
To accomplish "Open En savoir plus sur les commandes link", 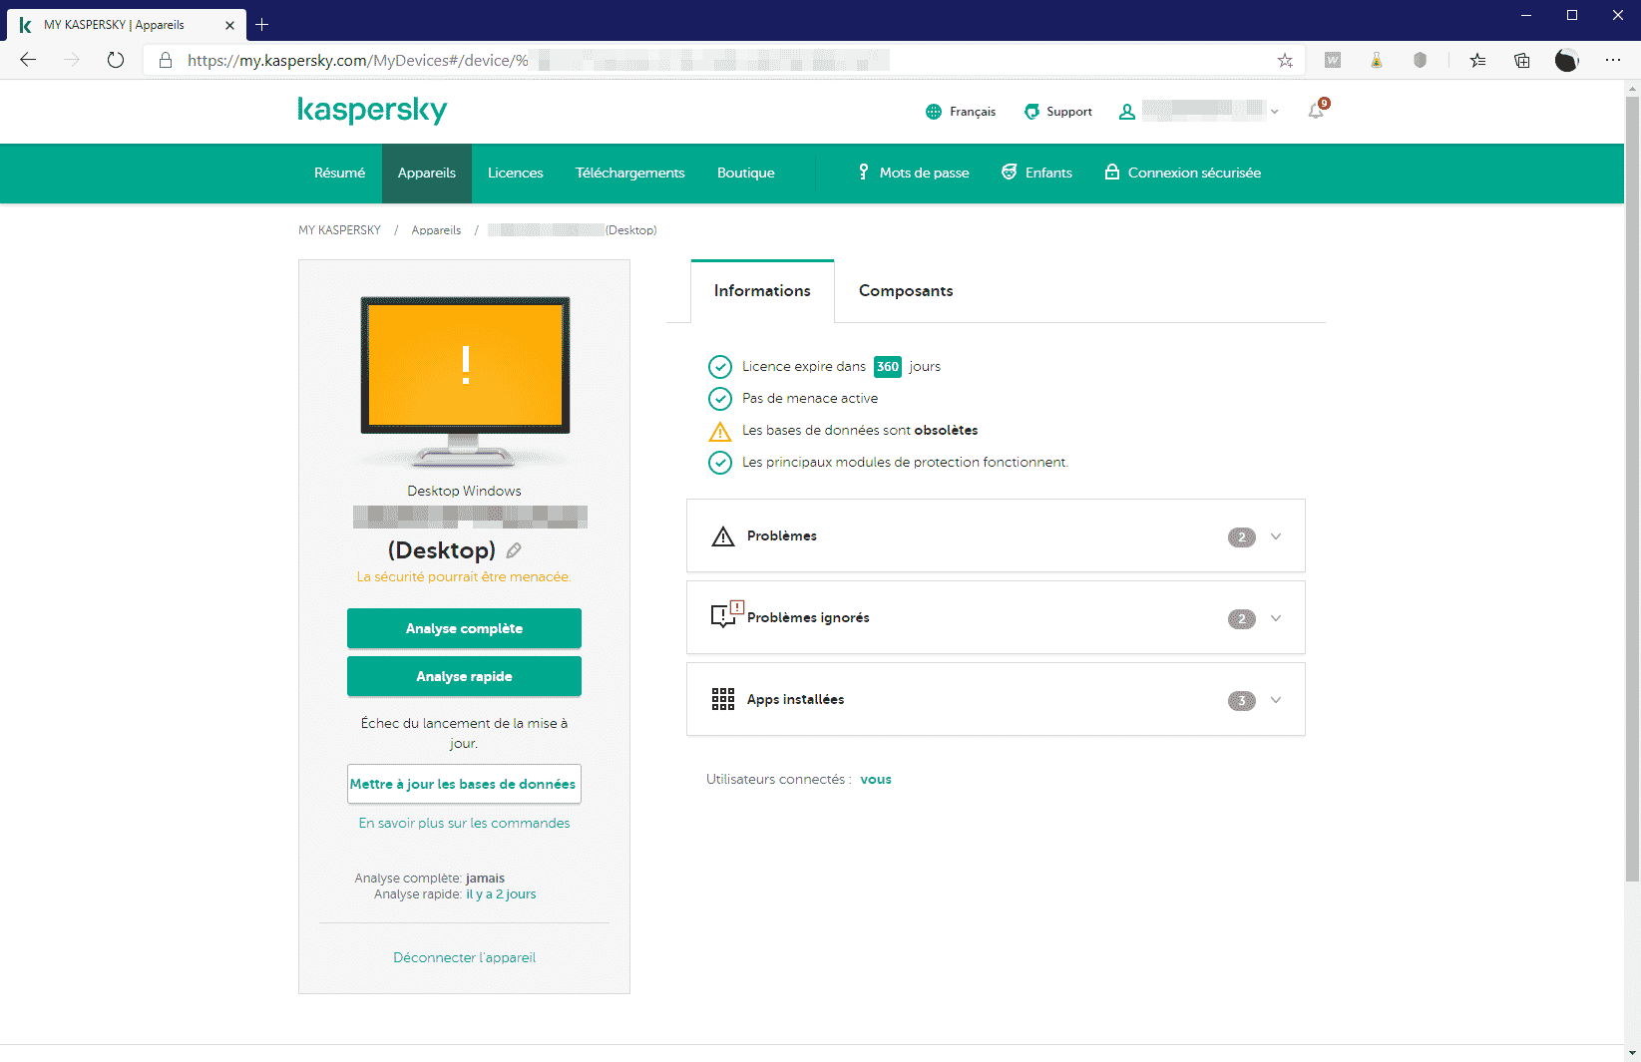I will coord(464,823).
